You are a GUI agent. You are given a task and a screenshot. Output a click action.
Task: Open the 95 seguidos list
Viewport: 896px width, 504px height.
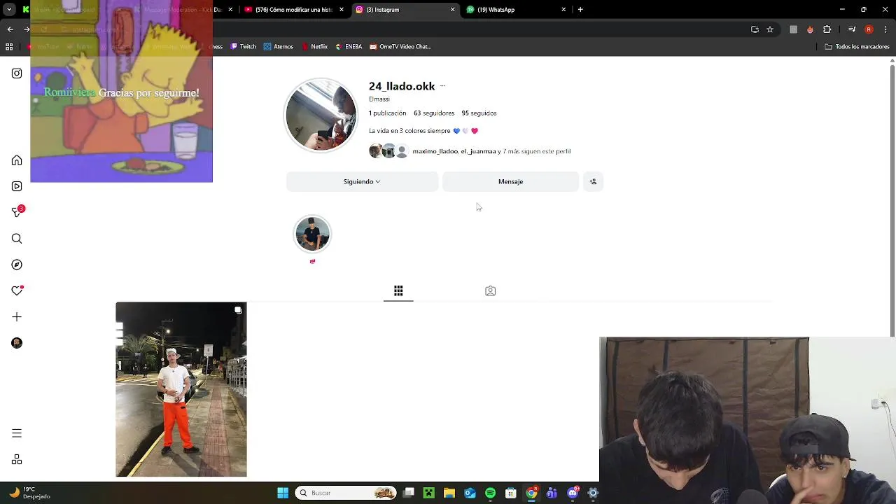479,113
